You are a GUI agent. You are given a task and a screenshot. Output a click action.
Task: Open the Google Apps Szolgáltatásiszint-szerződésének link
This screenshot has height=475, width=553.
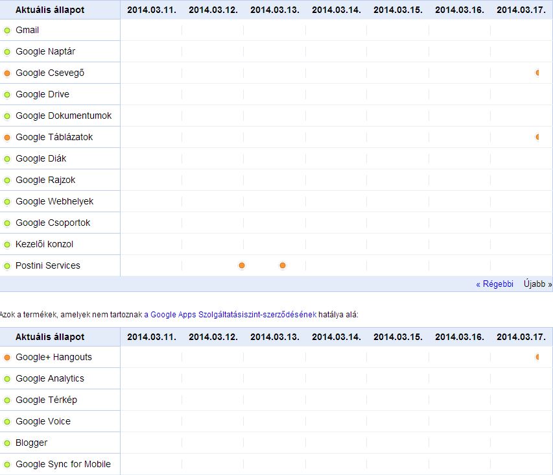point(233,315)
